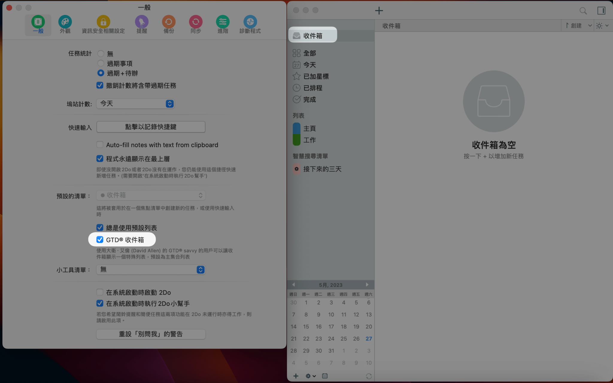Disable the GTD® 收件箱 checkbox

coord(100,240)
